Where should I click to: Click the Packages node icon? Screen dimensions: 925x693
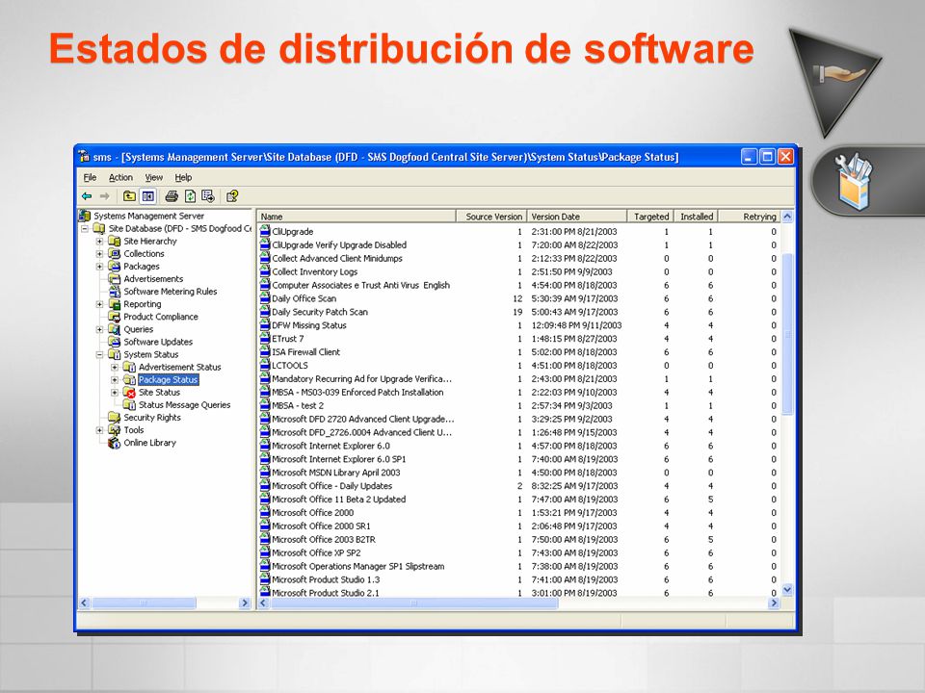click(x=115, y=267)
